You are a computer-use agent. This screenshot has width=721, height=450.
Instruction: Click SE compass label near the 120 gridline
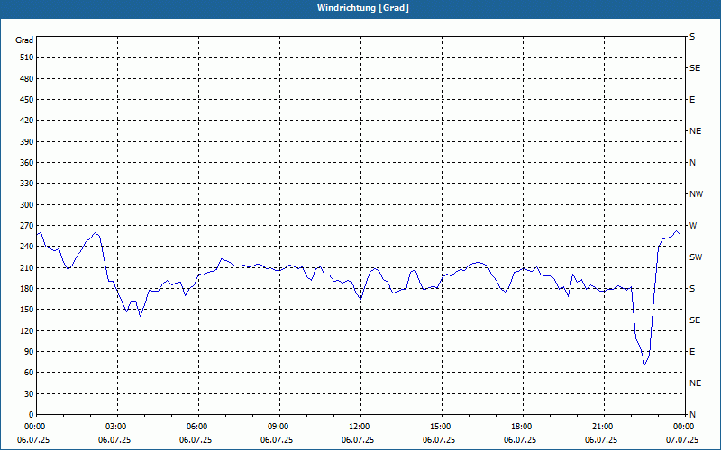(x=695, y=320)
